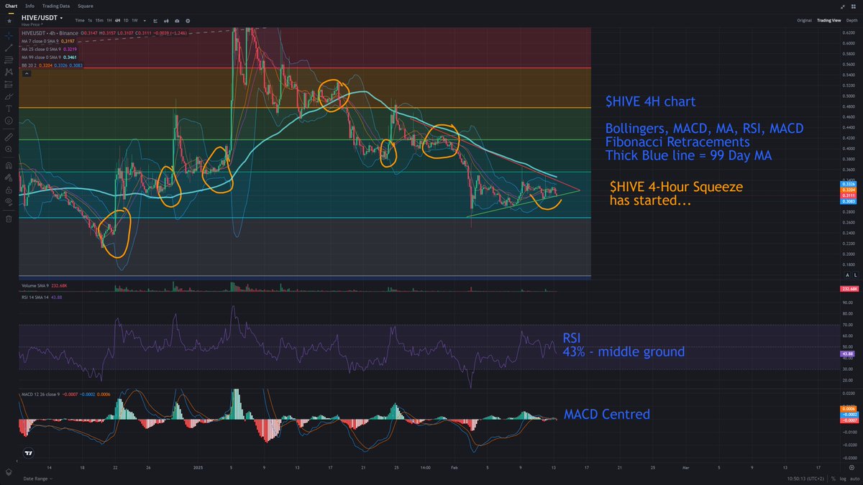This screenshot has width=863, height=485.
Task: Delete all drawings with the trash icon
Action: click(x=9, y=217)
